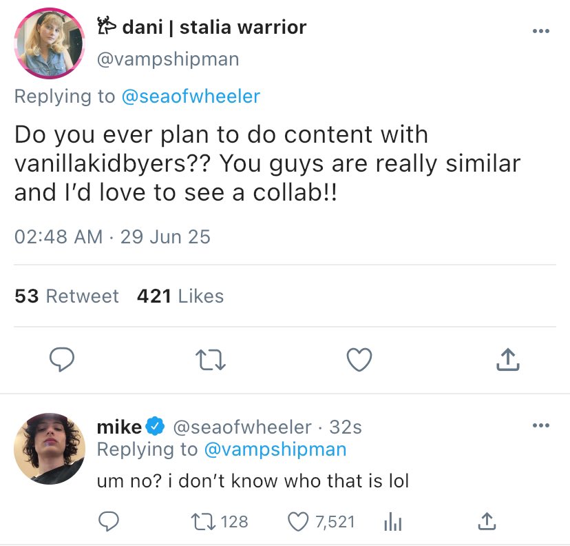Share dani's main tweet
The image size is (570, 546).
click(506, 359)
